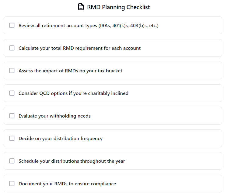Screen dimensions: 227x196
Task: Click the RMD Planning Checklist heading
Action: [118, 7]
